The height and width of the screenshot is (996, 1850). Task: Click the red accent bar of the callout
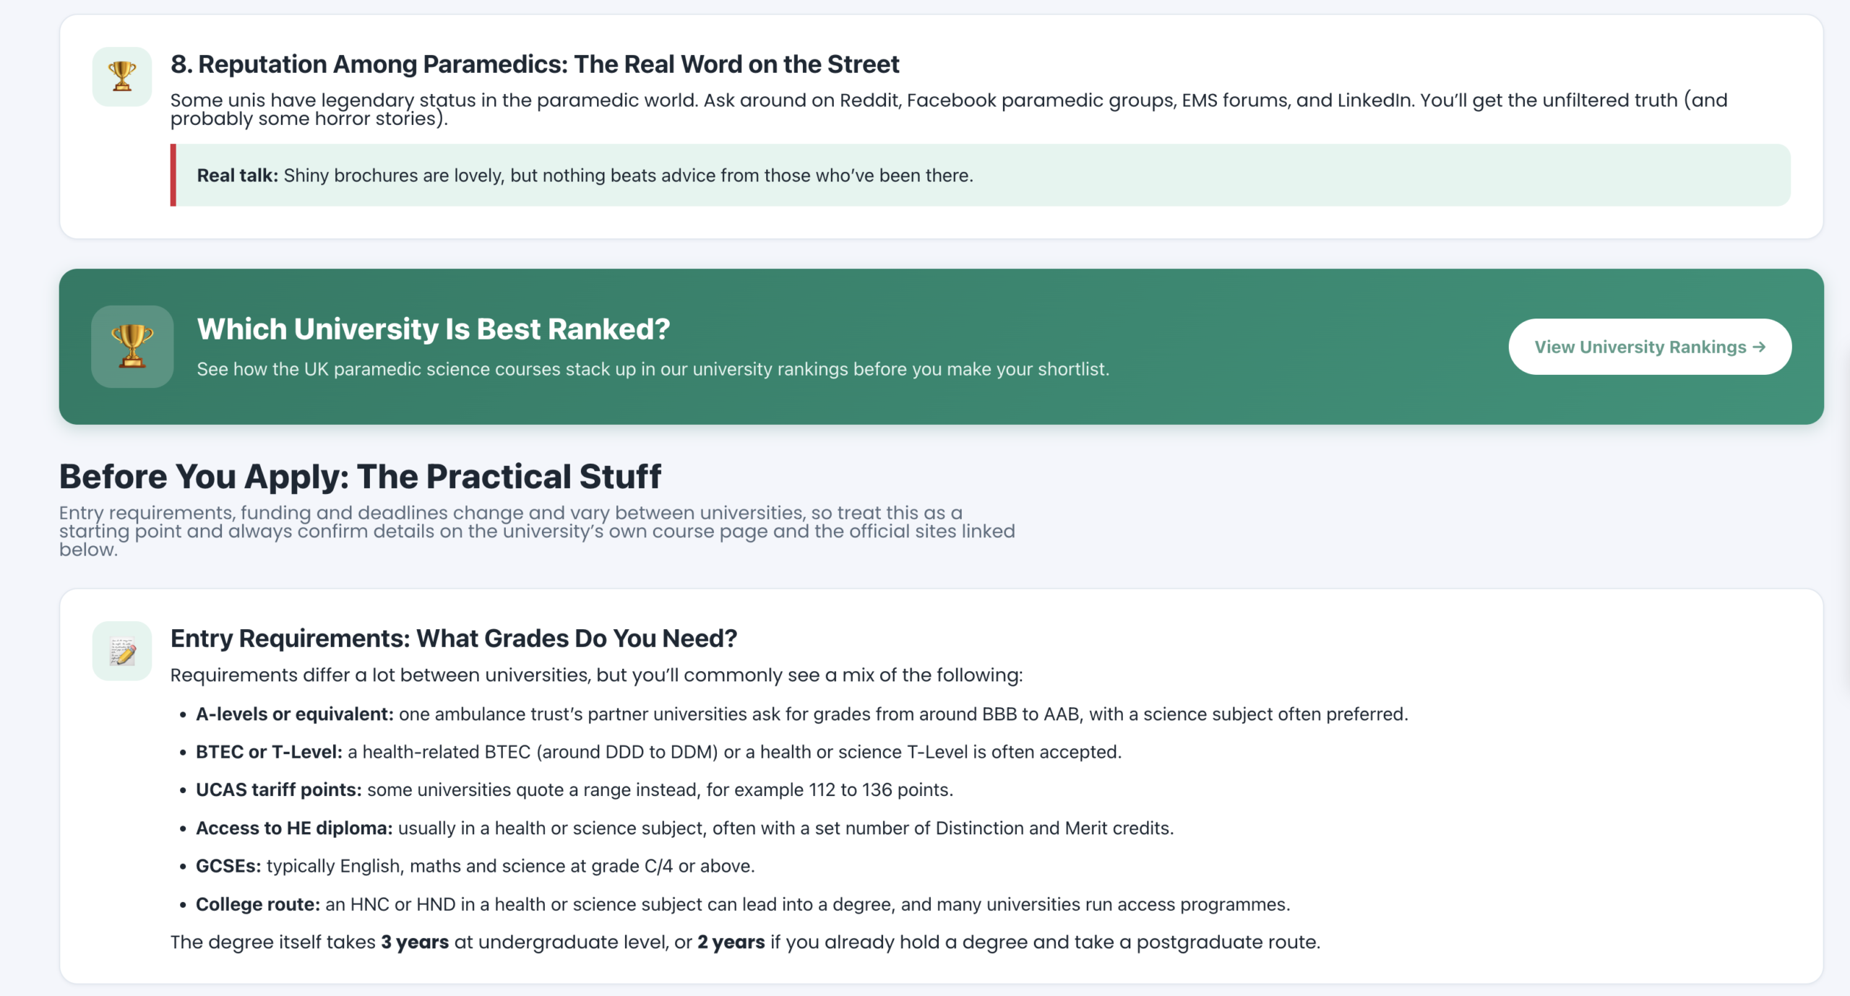point(173,176)
